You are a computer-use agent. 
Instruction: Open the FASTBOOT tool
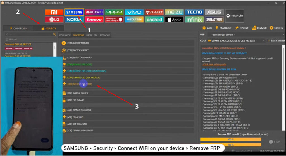(x=223, y=28)
